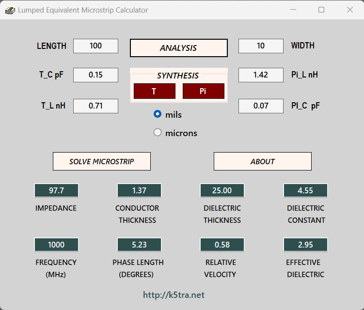Screen dimensions: 364x310
Task: Click the IMPEDANCE value field
Action: (56, 190)
